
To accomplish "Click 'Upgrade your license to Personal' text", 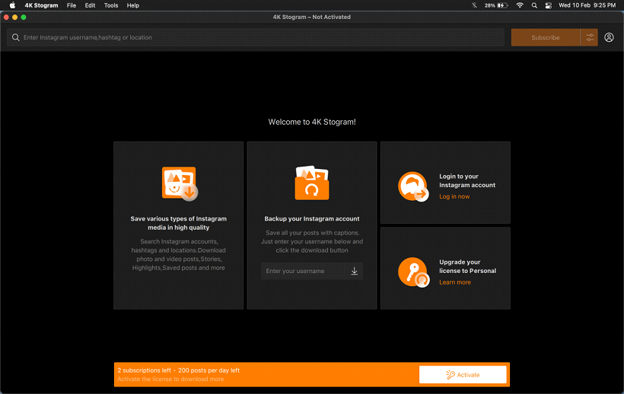I will click(467, 266).
